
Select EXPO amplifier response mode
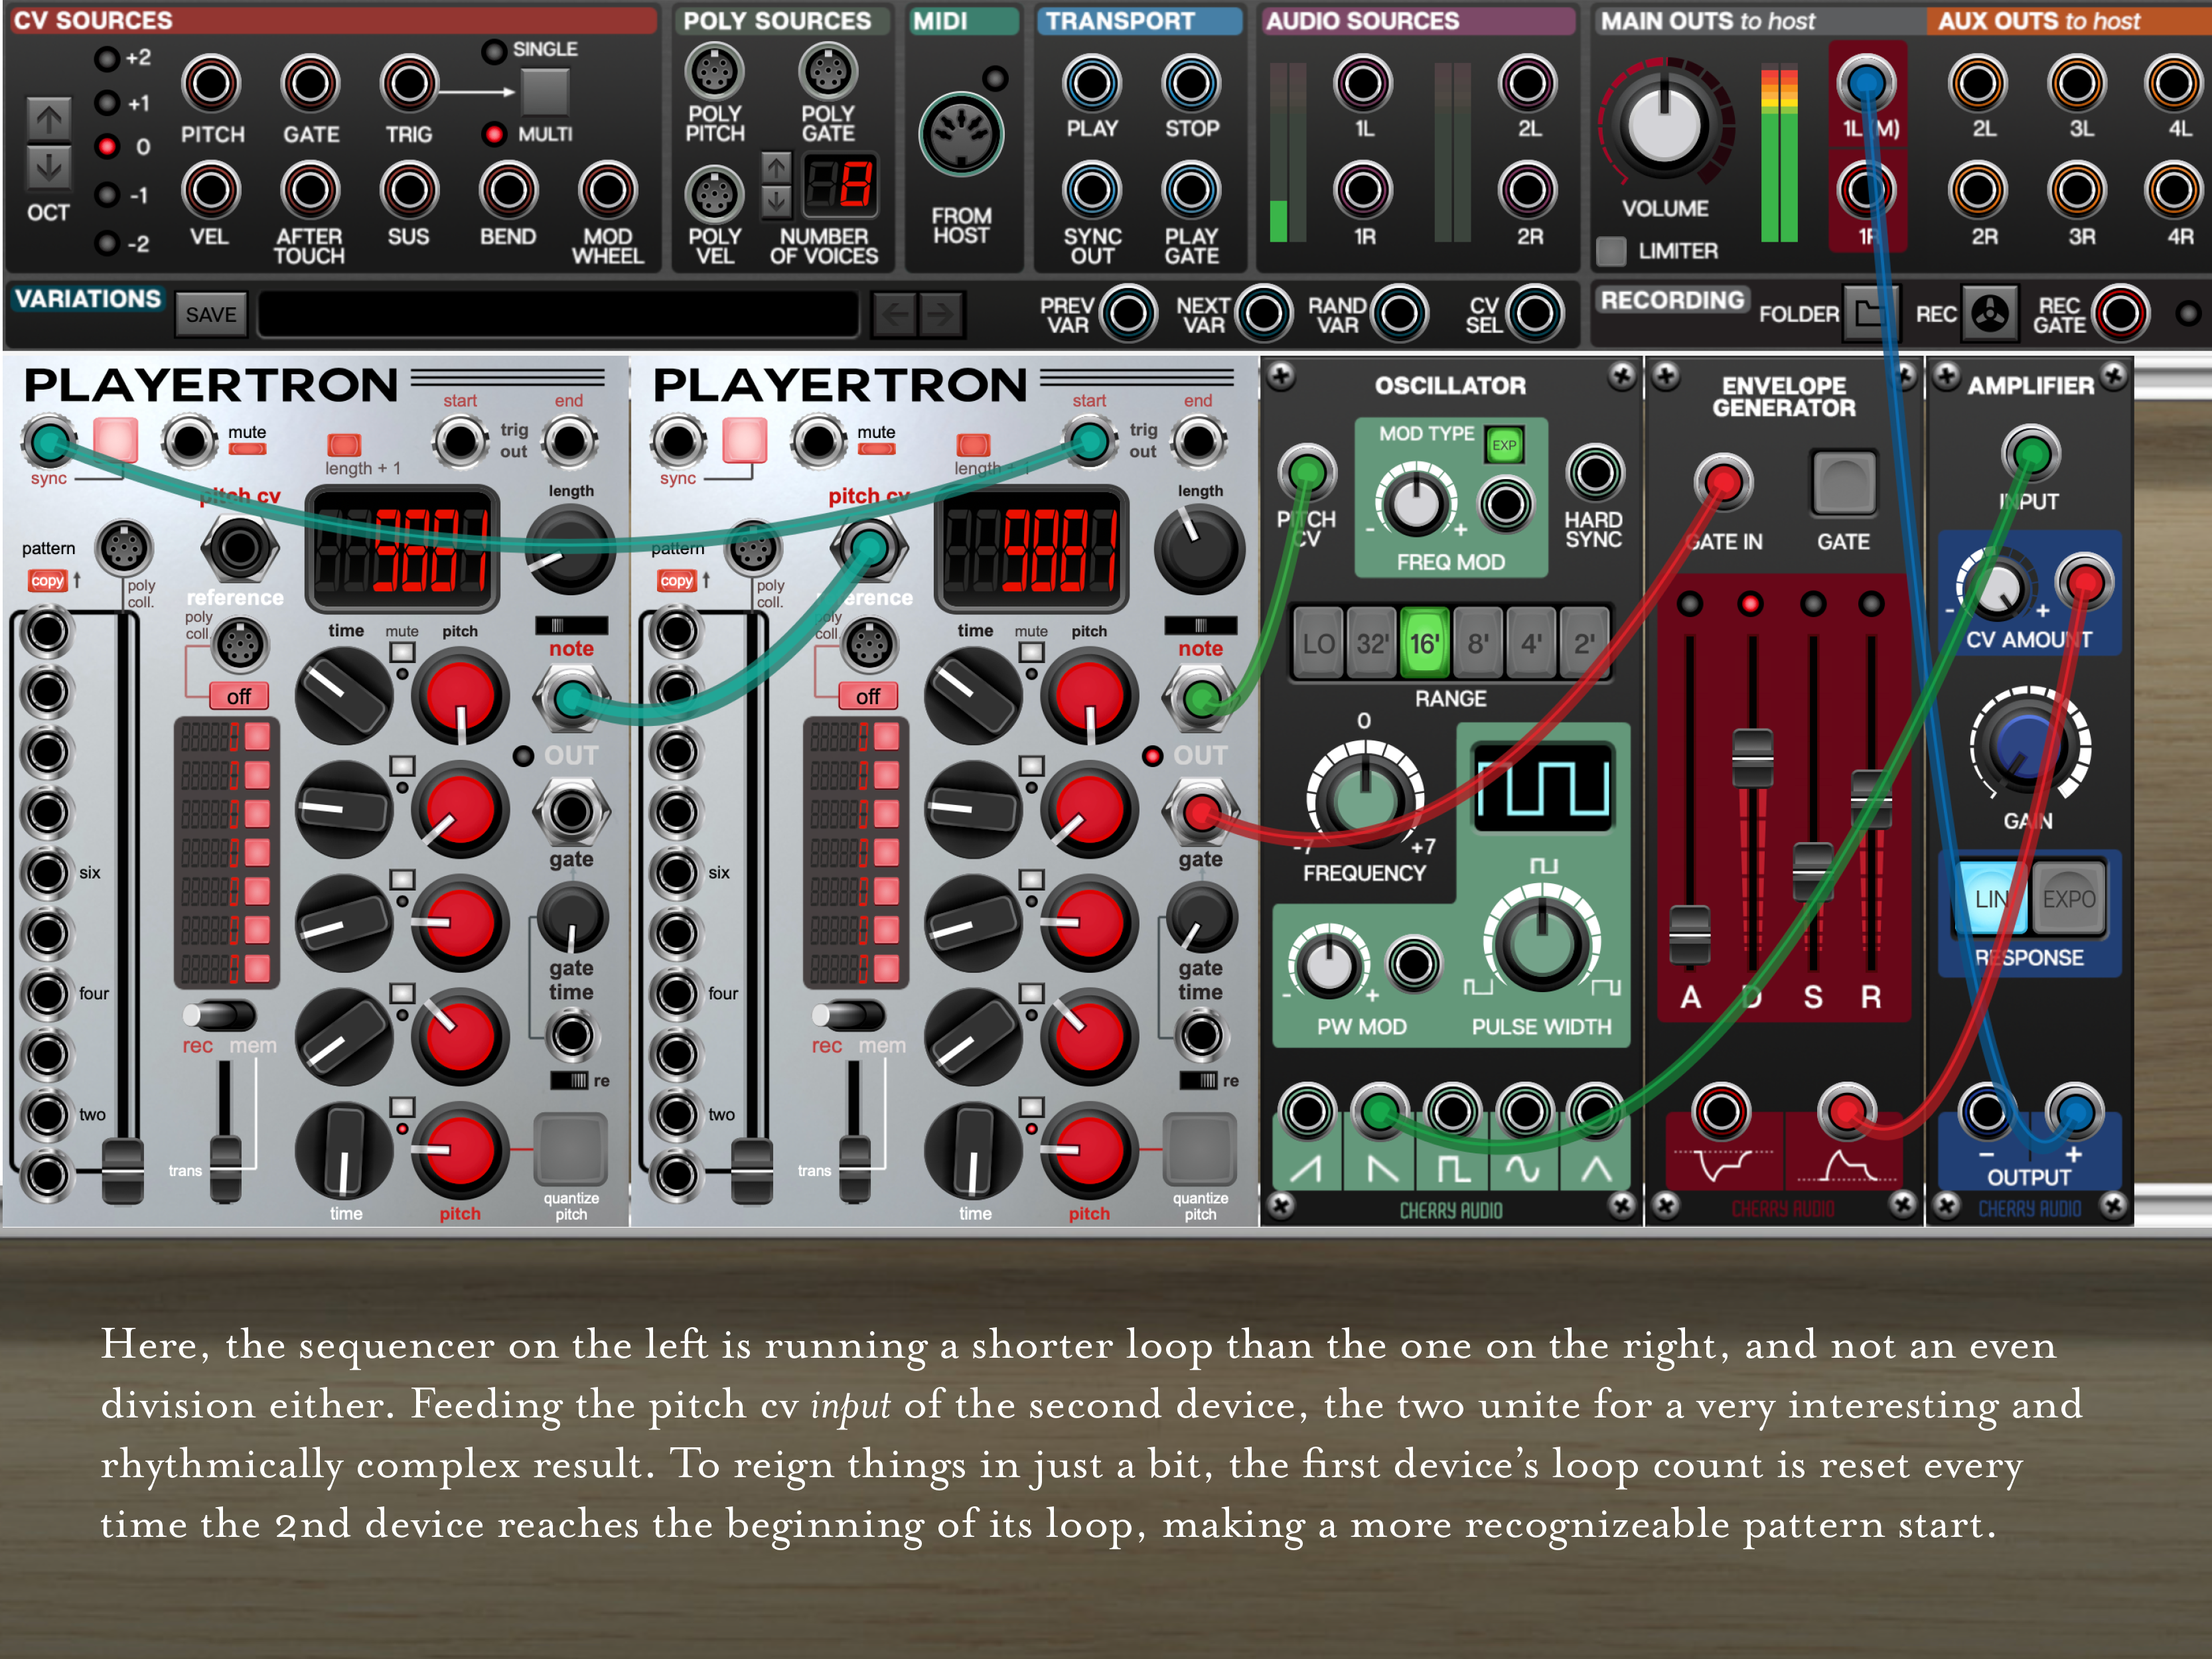click(2068, 899)
